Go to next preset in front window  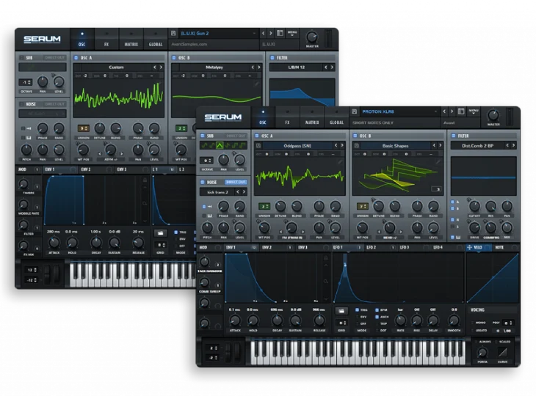[452, 111]
